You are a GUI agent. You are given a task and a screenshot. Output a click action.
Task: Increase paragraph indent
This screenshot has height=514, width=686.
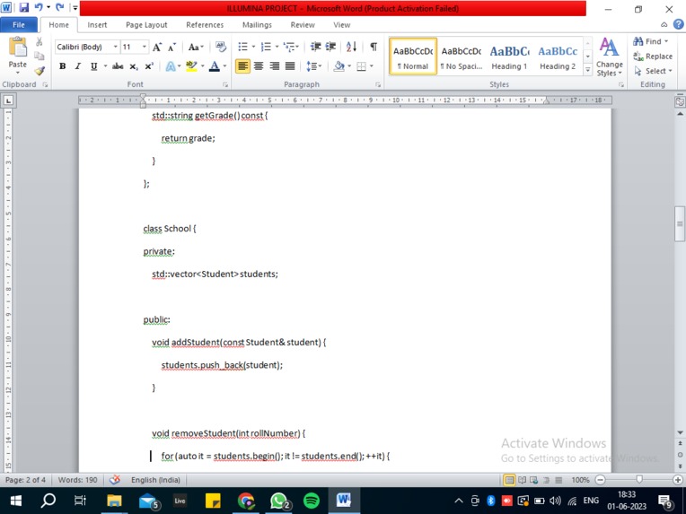point(330,47)
